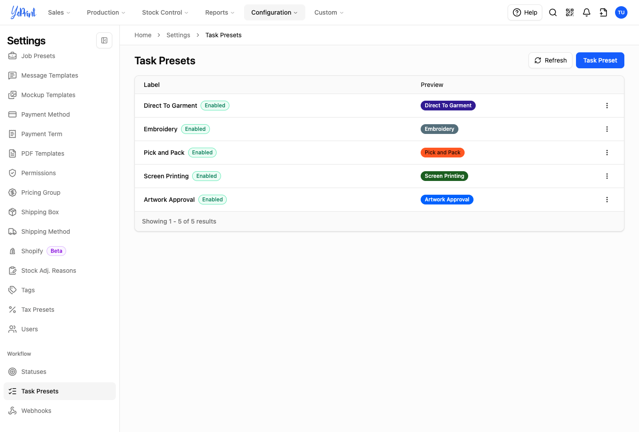This screenshot has width=639, height=432.
Task: Click the Enabled badge next to Embroidery
Action: (195, 129)
